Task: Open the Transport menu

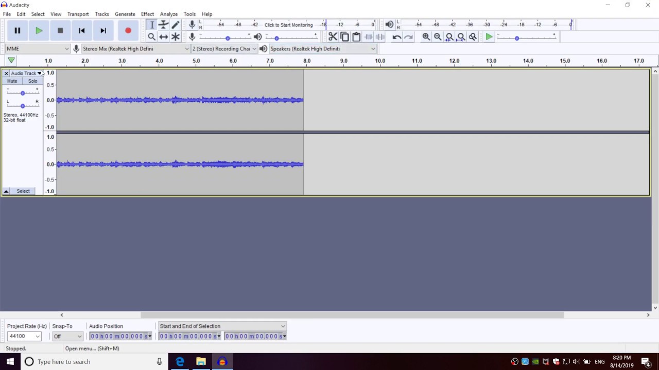Action: pyautogui.click(x=78, y=14)
